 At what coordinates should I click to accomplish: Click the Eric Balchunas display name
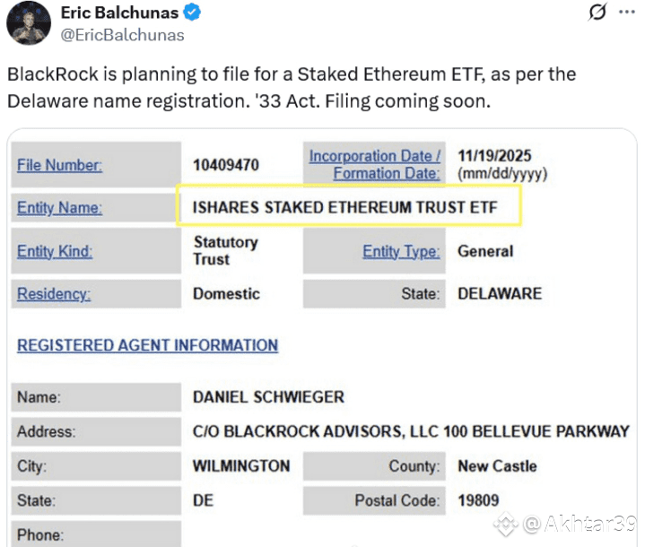click(118, 13)
